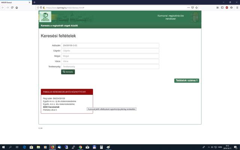
Task: Click the Tevékenység input field
Action: pyautogui.click(x=110, y=67)
